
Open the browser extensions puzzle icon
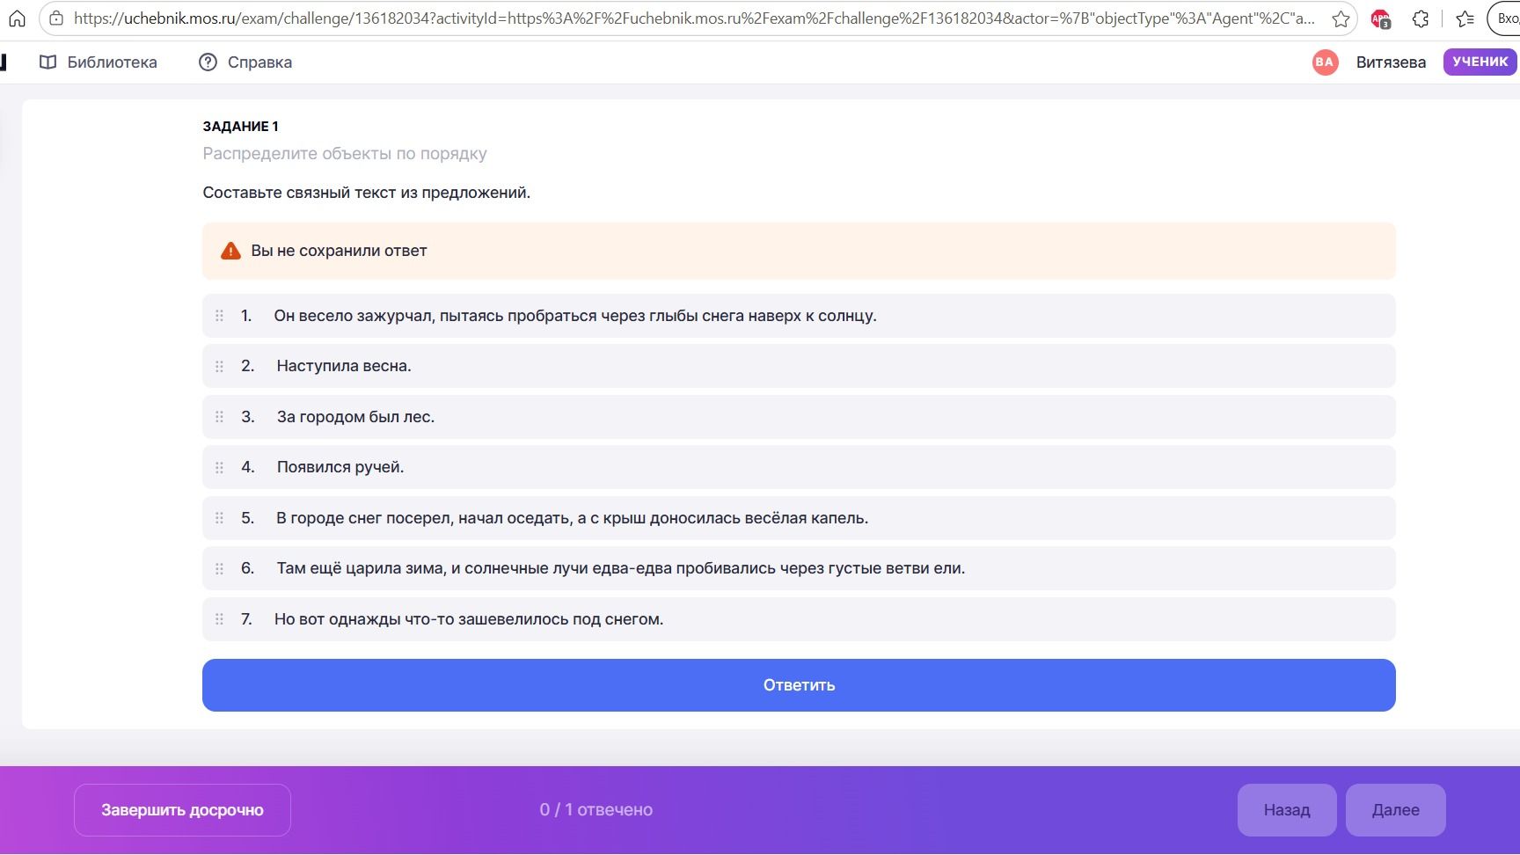1421,18
